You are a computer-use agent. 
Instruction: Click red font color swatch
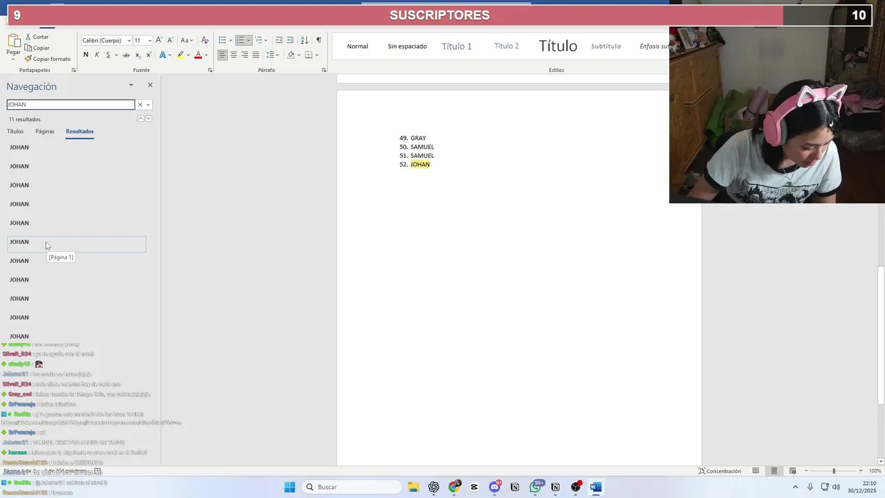(x=198, y=55)
